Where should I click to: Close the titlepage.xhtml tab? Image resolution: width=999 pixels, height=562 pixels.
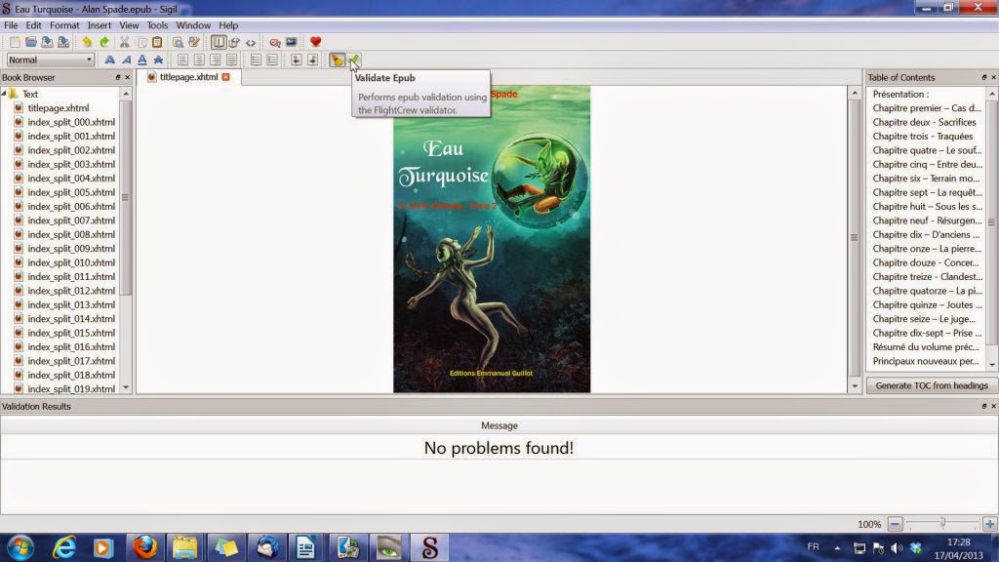tap(226, 77)
